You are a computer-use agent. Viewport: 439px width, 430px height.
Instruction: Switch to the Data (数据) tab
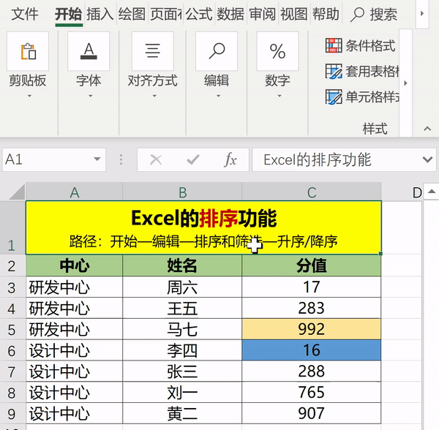click(x=230, y=14)
